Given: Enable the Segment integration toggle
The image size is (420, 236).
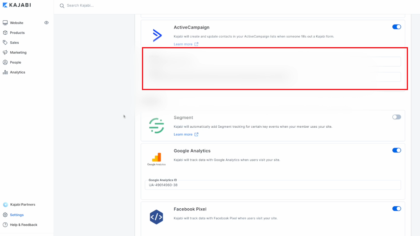Looking at the screenshot, I should 396,117.
